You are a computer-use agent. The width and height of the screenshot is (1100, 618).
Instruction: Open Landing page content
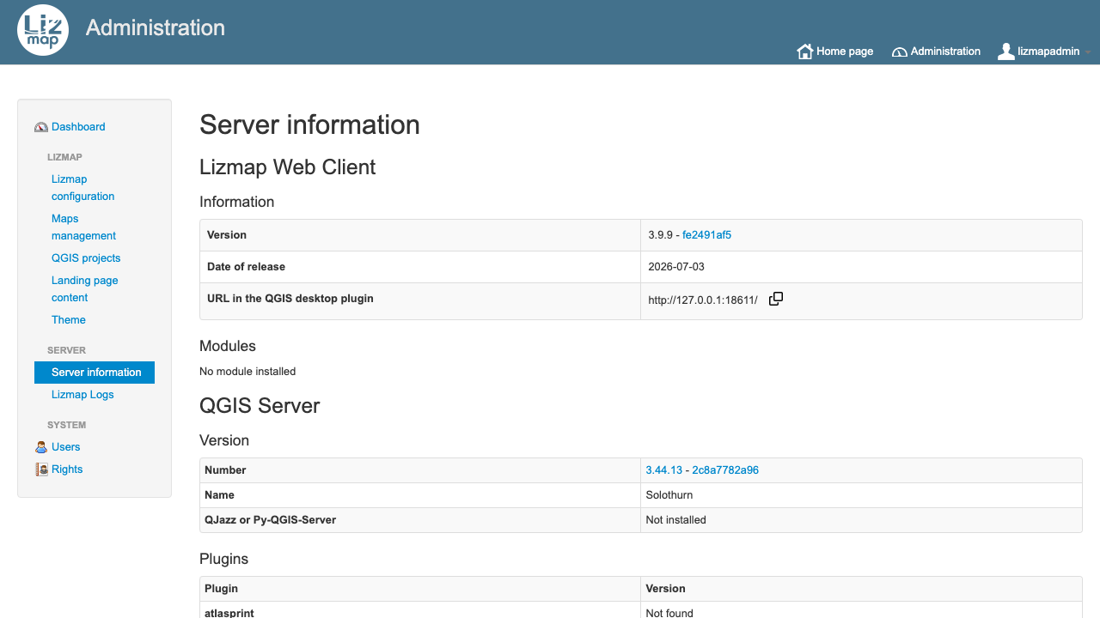click(x=85, y=289)
